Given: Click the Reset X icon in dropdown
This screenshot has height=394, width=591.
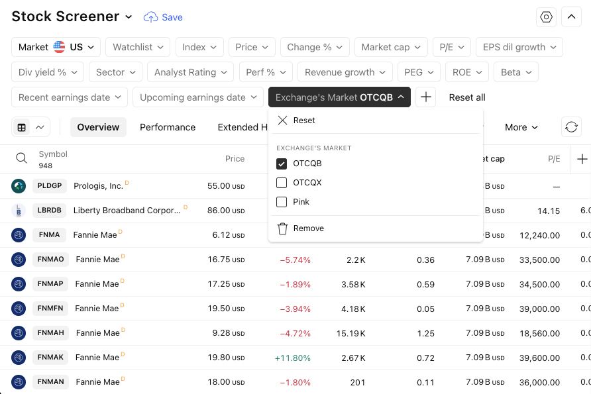Looking at the screenshot, I should 282,120.
